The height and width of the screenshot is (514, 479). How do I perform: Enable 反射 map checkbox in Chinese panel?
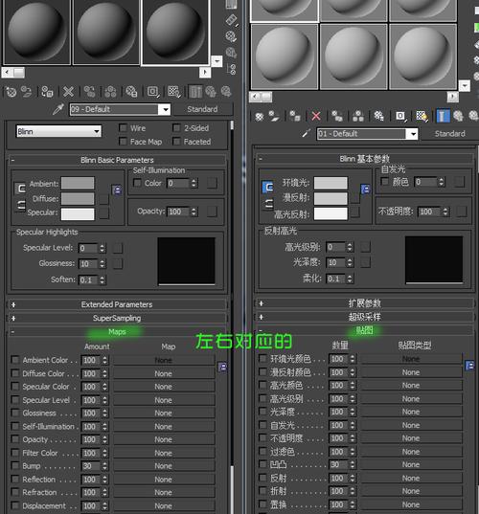262,478
